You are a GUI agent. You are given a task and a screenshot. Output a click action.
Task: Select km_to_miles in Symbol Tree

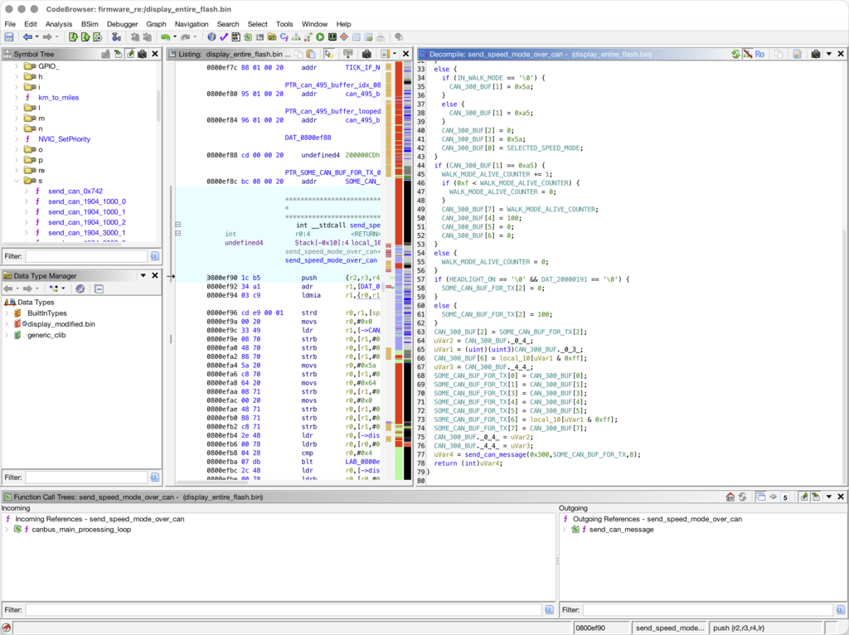coord(59,98)
